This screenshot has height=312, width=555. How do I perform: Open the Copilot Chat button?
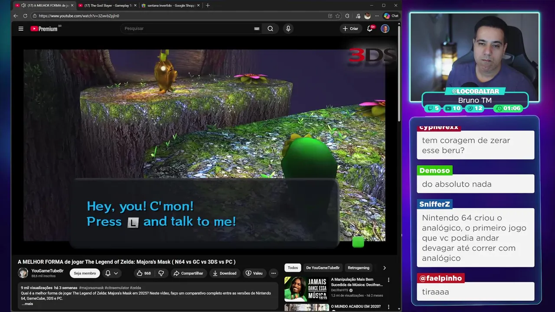click(x=391, y=16)
